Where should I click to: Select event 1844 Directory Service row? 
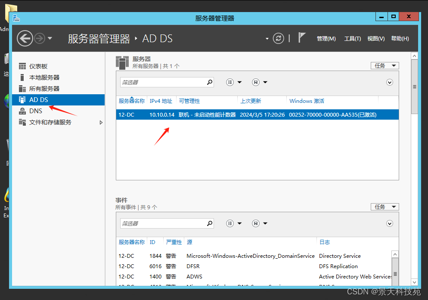coord(254,256)
